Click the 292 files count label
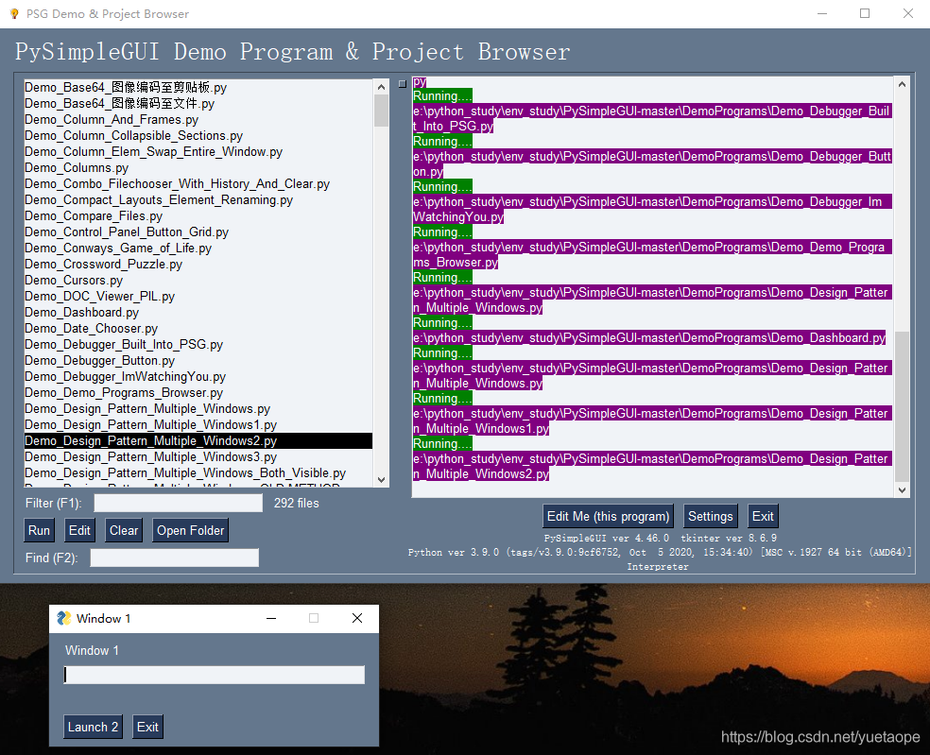The image size is (930, 755). tap(297, 503)
